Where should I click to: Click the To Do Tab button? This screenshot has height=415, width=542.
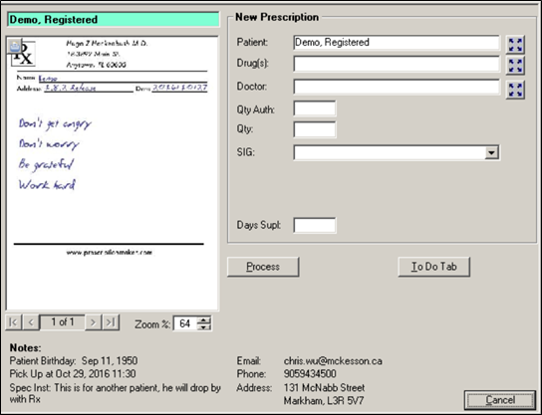(x=433, y=267)
